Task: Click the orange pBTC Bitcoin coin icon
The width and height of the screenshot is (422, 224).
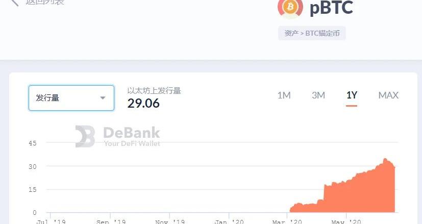Action: point(290,7)
